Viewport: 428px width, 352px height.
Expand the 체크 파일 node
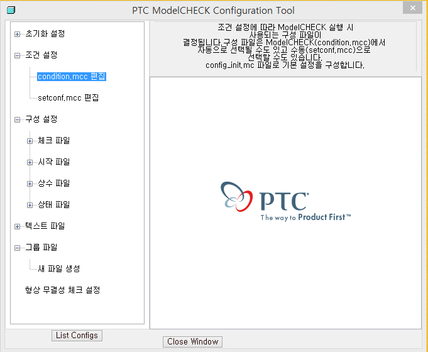pyautogui.click(x=30, y=141)
